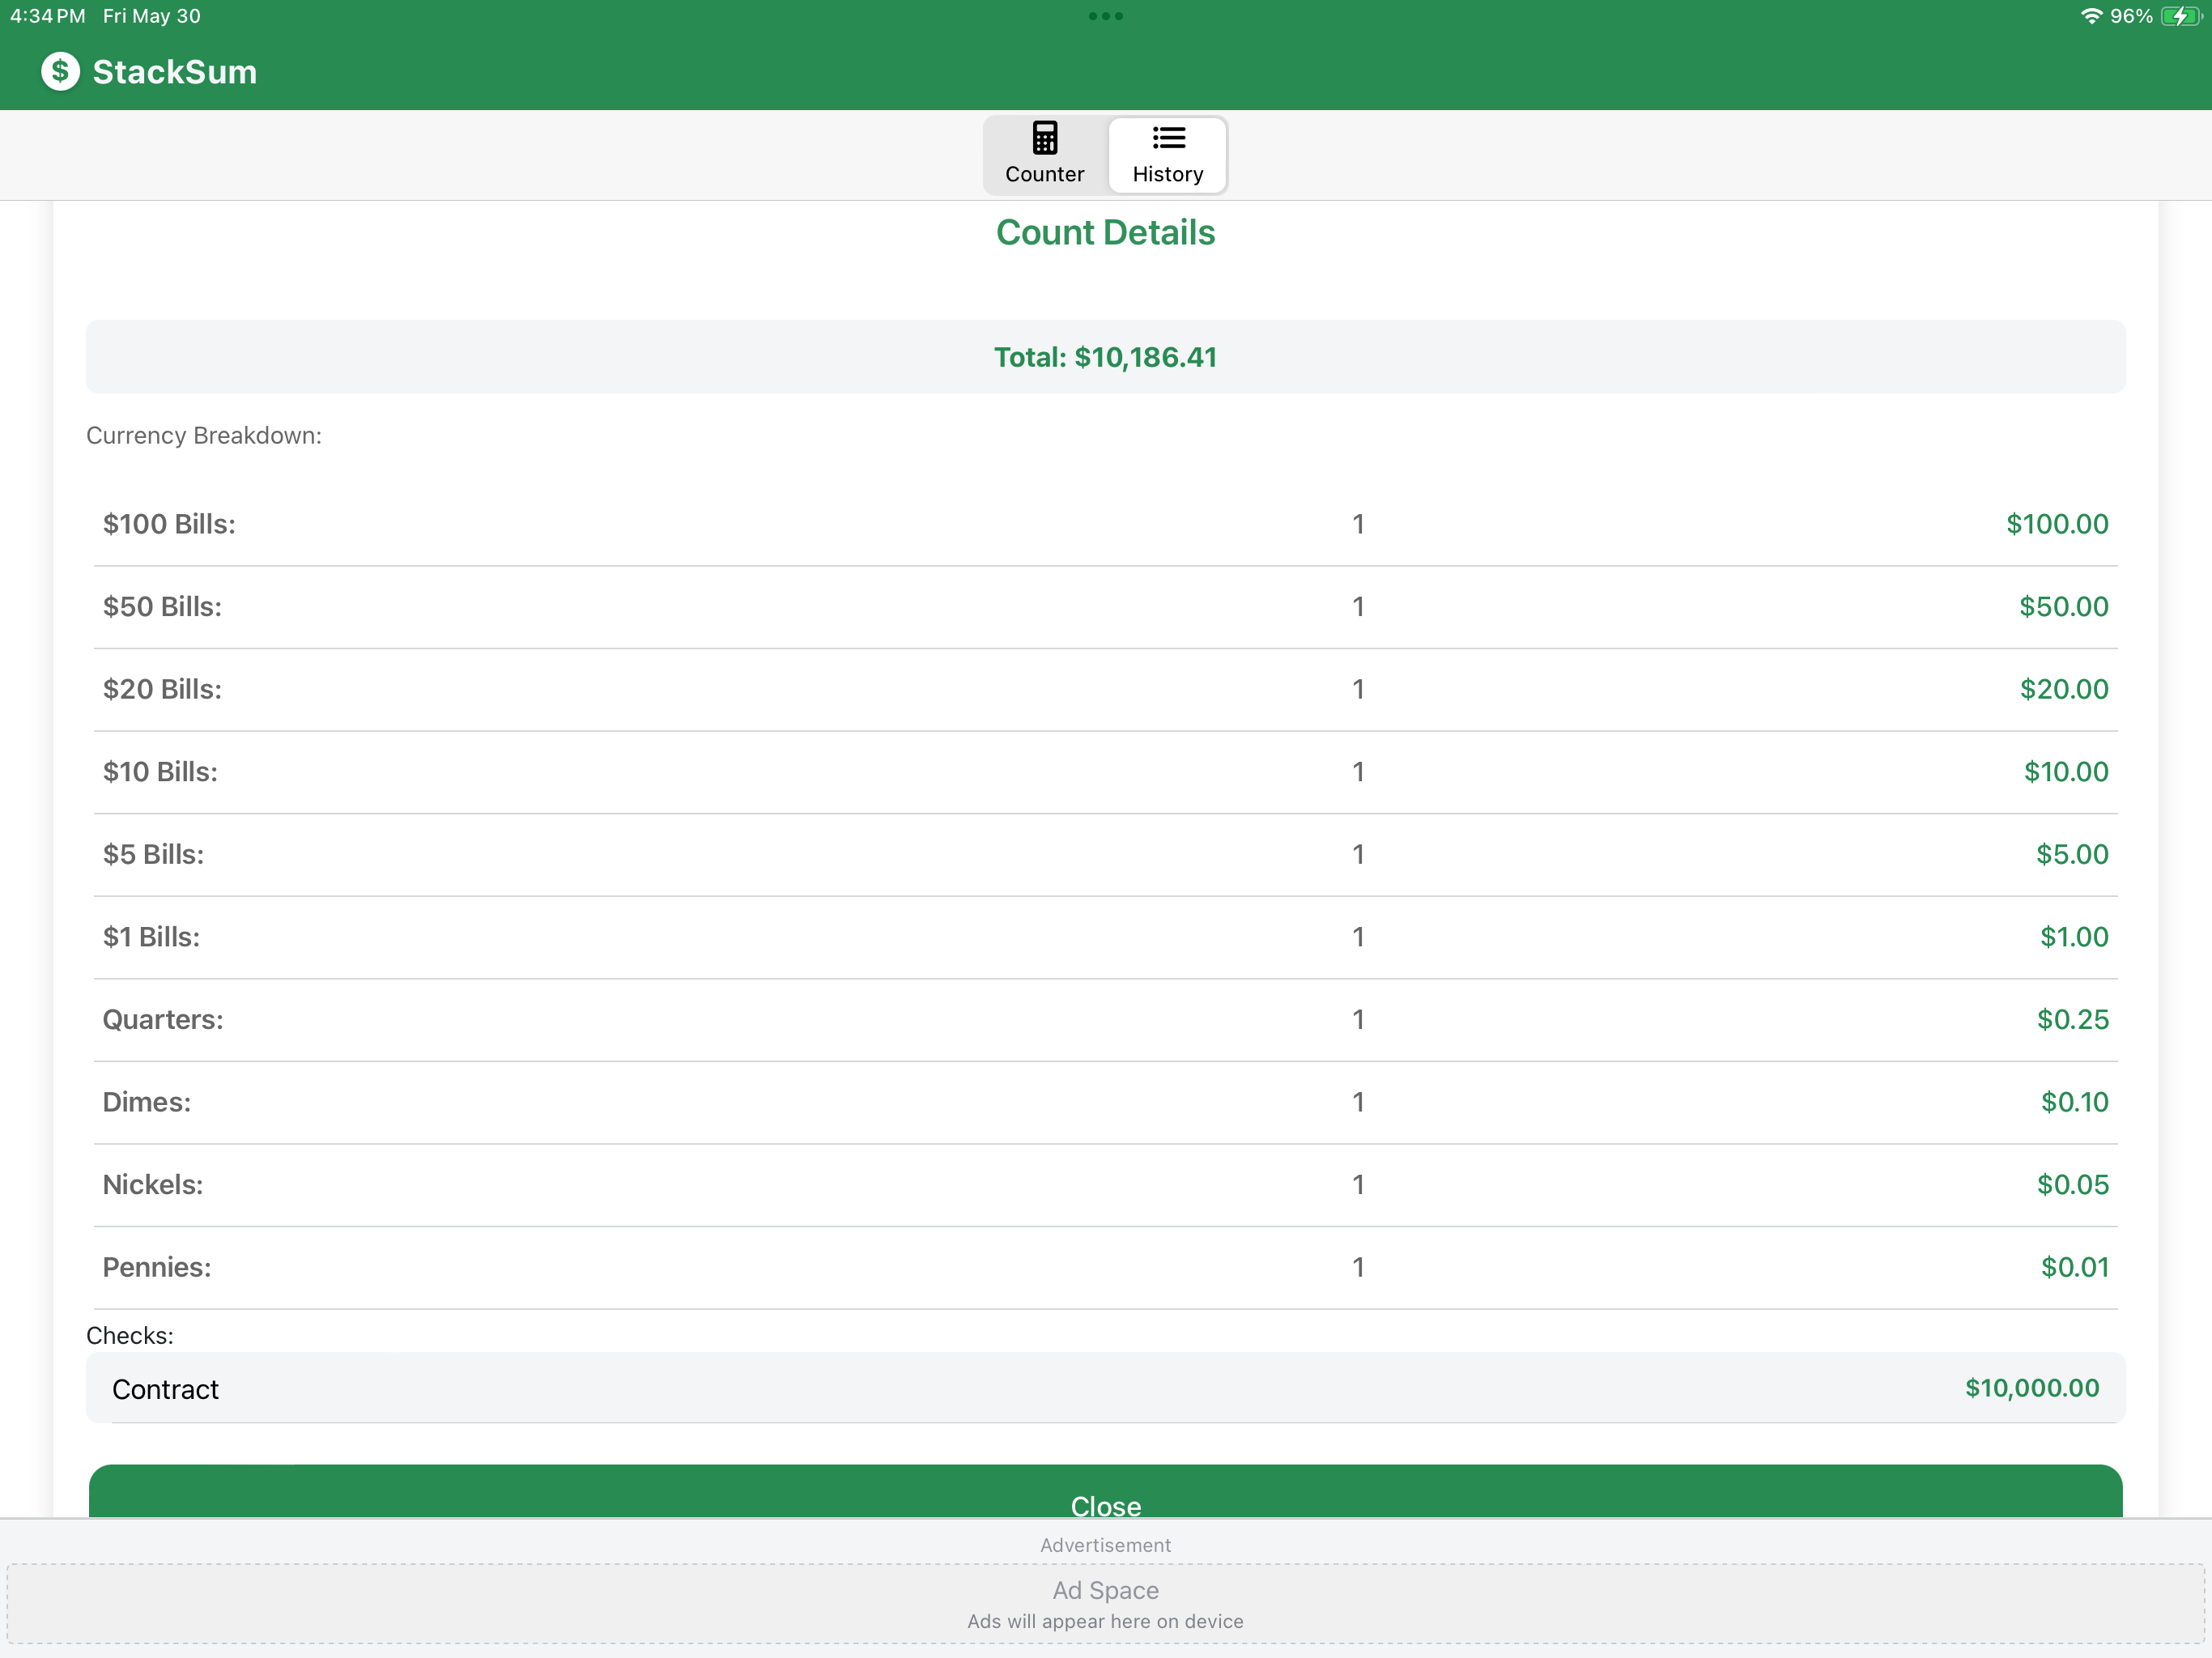
Task: Tap the count 1 for Pennies
Action: tap(1358, 1267)
